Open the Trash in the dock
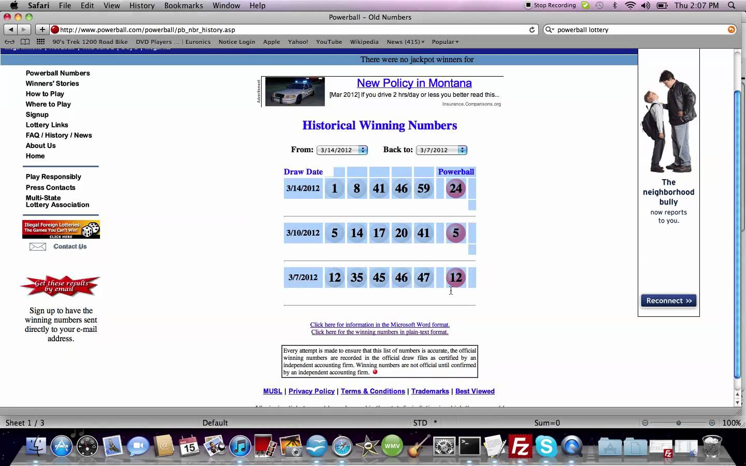Viewport: 746px width, 466px height. pyautogui.click(x=712, y=446)
